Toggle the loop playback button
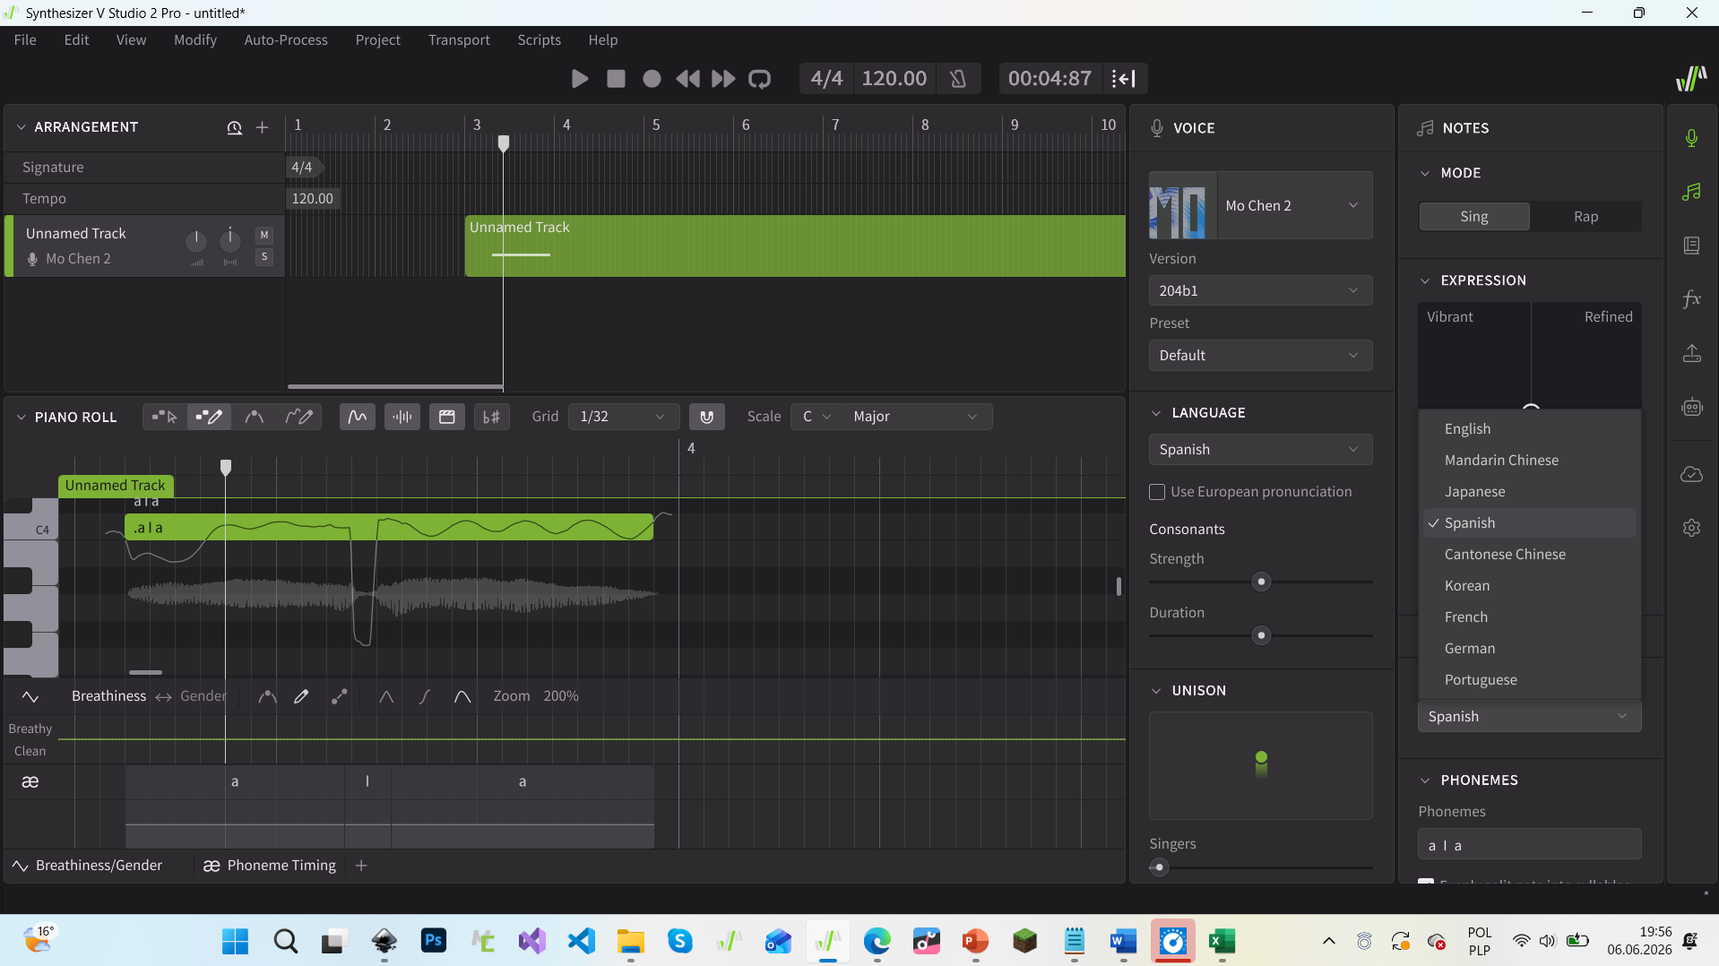1719x966 pixels. tap(759, 79)
